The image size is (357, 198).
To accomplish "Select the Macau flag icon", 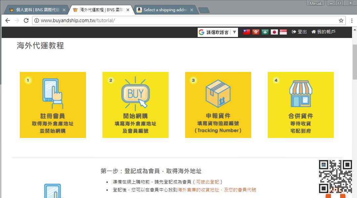I will pyautogui.click(x=265, y=32).
